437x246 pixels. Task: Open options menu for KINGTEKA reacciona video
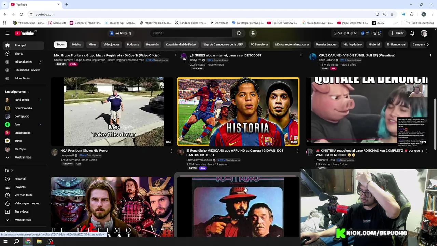pyautogui.click(x=427, y=151)
